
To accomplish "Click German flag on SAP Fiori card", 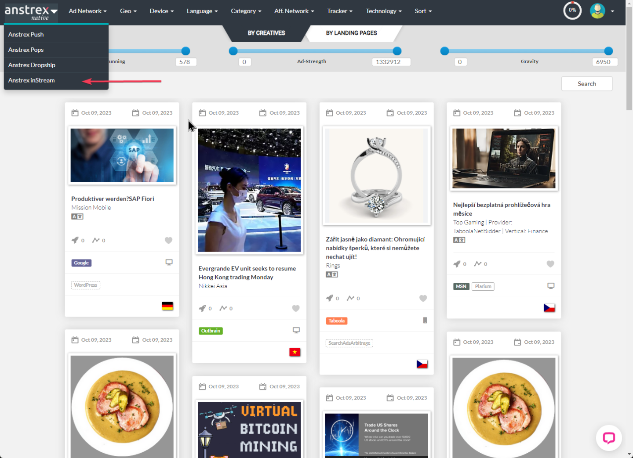I will pyautogui.click(x=167, y=306).
